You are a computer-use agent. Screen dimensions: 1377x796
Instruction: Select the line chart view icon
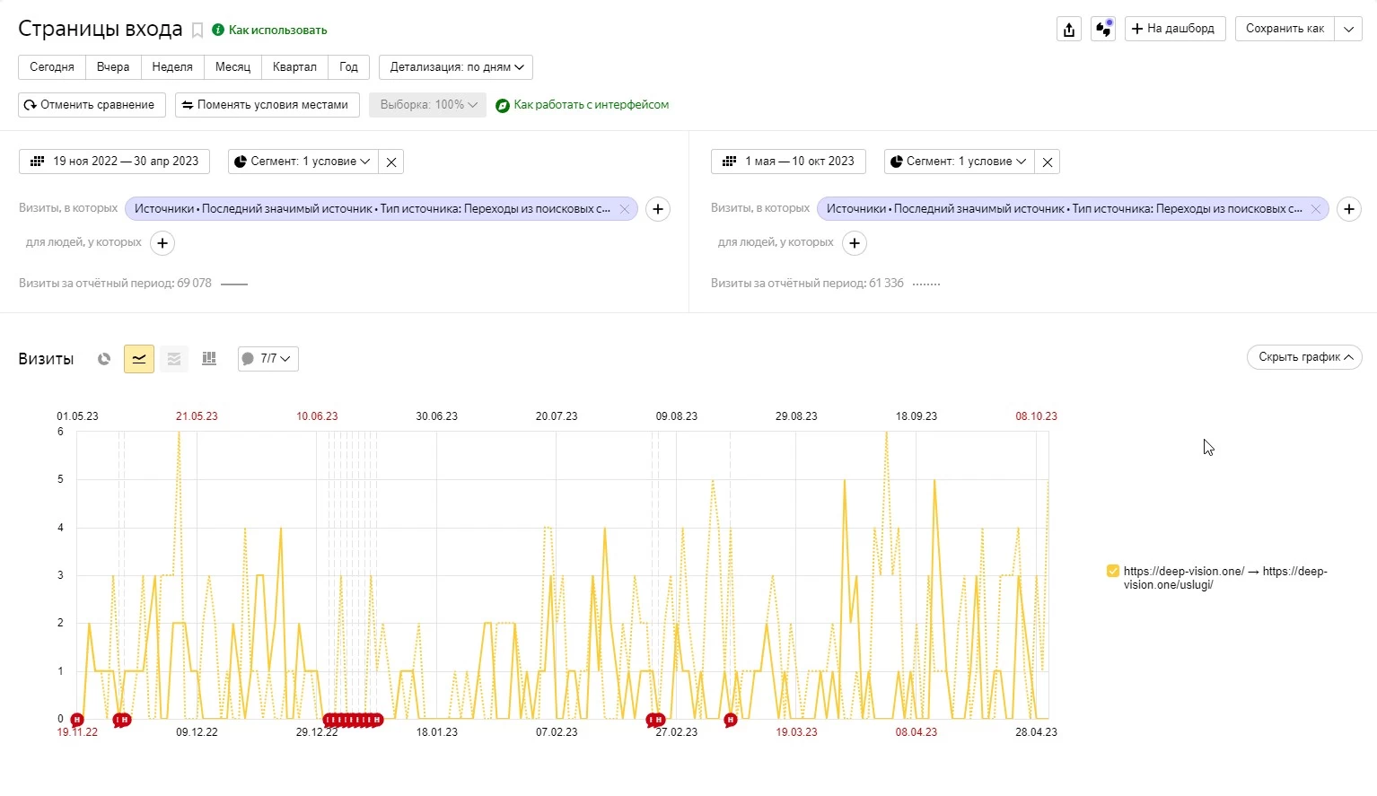tap(139, 359)
